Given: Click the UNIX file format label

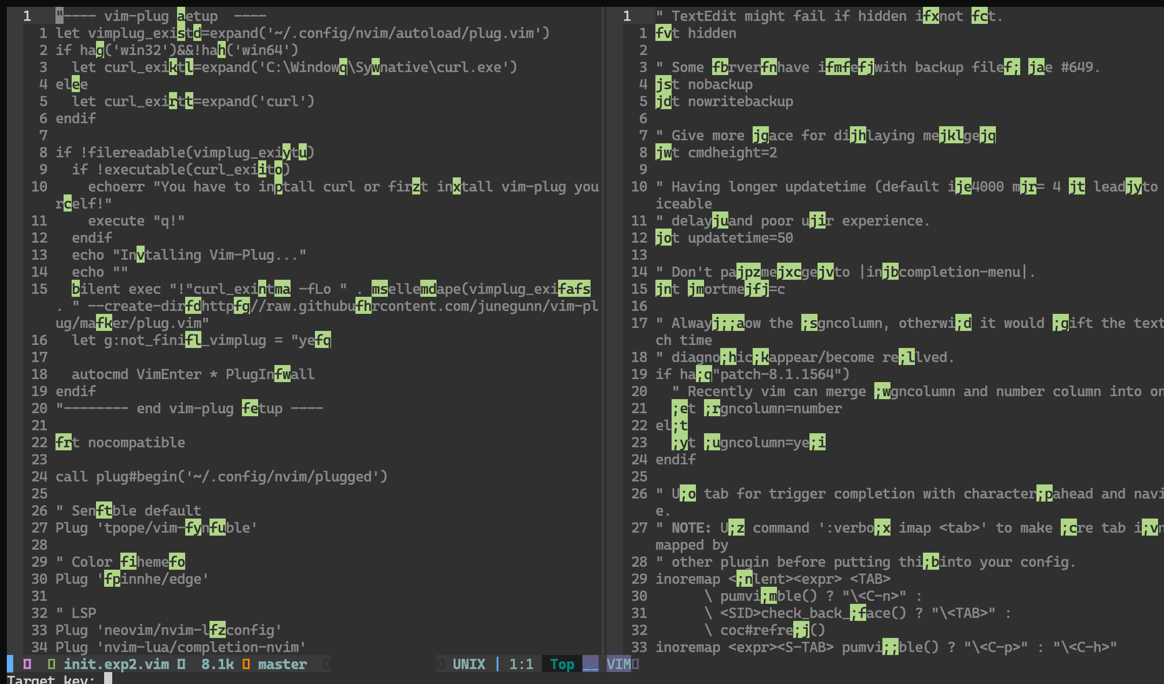Looking at the screenshot, I should (469, 664).
